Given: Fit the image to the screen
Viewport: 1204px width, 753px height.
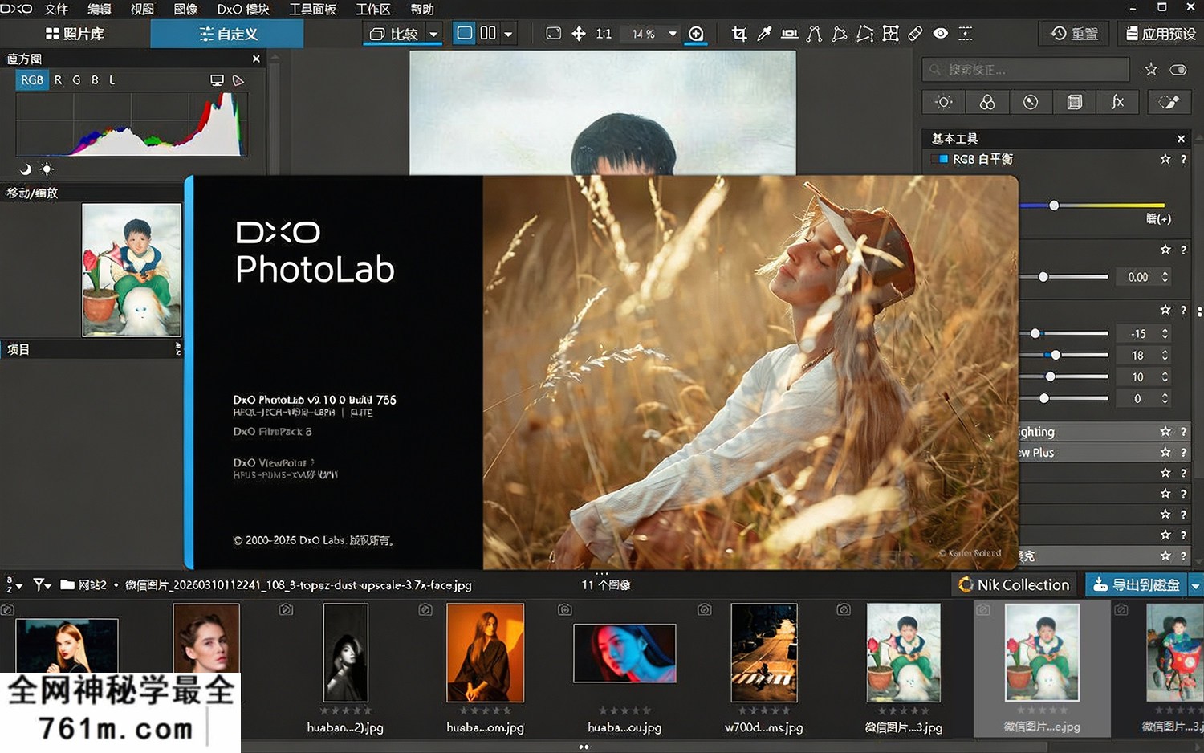Looking at the screenshot, I should tap(553, 34).
